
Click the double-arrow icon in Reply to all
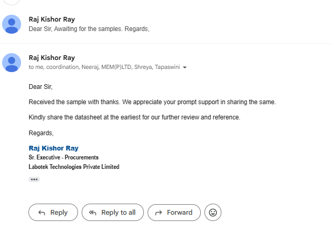coord(92,213)
